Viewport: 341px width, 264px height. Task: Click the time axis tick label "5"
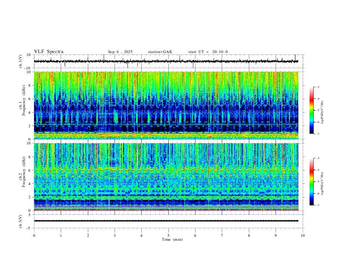(x=168, y=236)
